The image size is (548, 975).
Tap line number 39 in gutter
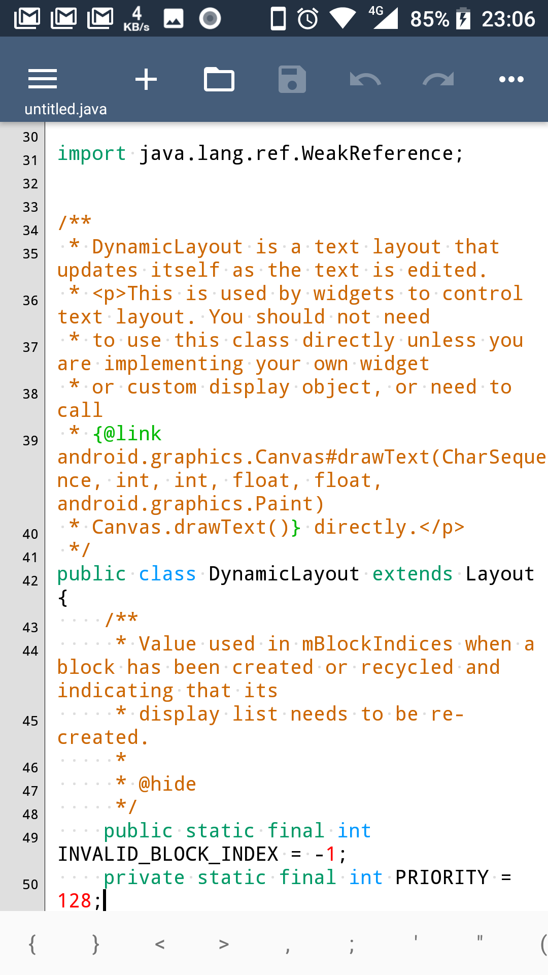(30, 441)
